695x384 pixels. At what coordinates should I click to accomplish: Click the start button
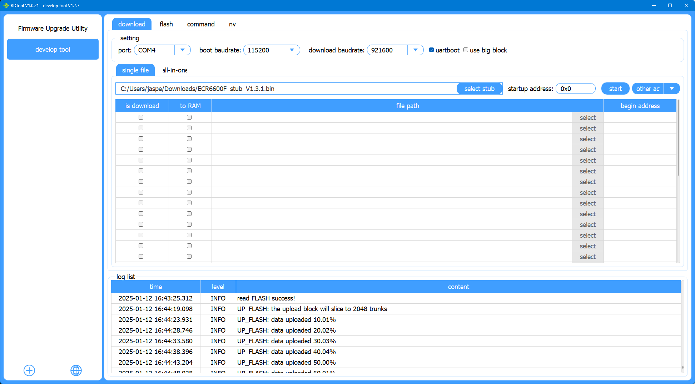click(615, 89)
